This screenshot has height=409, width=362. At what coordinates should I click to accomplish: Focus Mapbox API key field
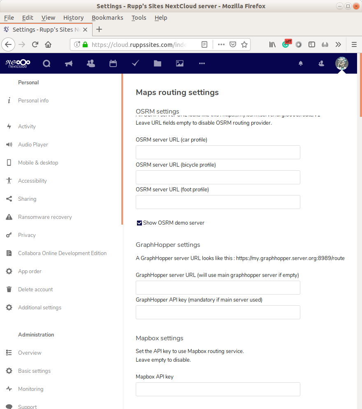click(218, 389)
